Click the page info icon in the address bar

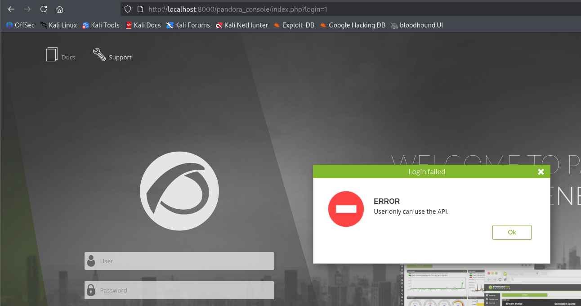(140, 9)
